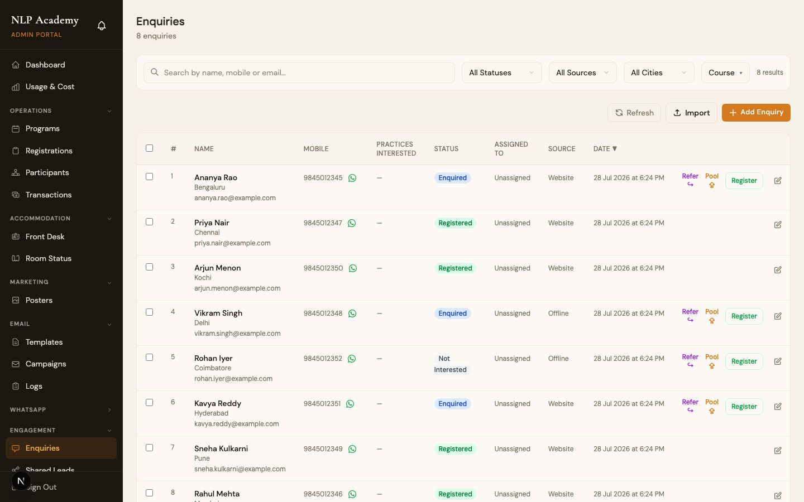Check the box for Priya Nair

(x=149, y=222)
